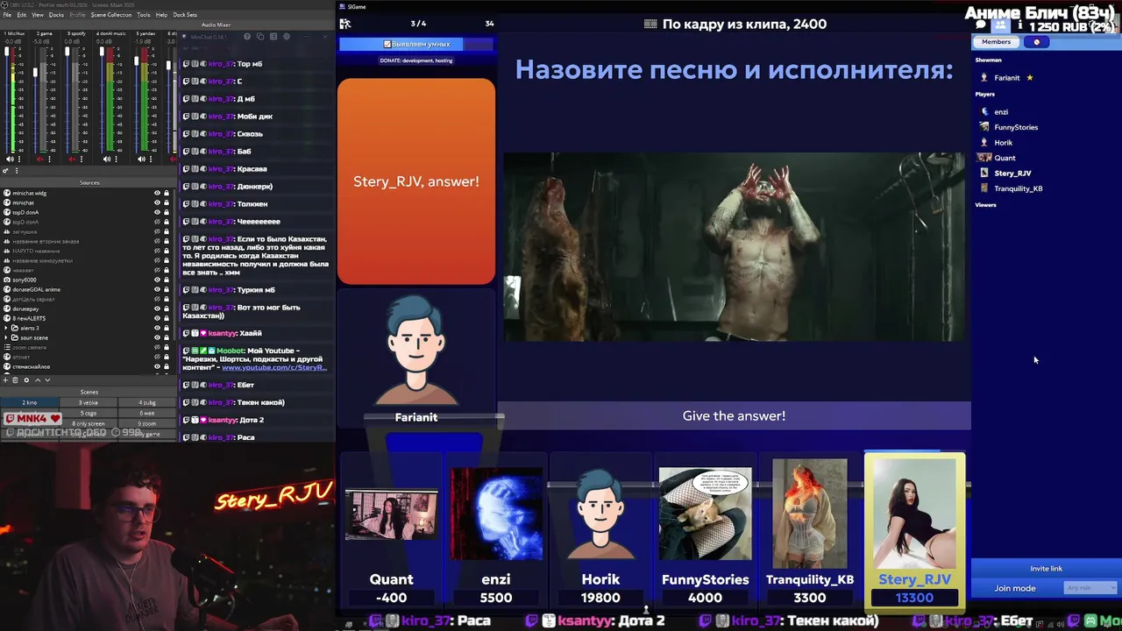Open MiniChat settings gear

287,37
